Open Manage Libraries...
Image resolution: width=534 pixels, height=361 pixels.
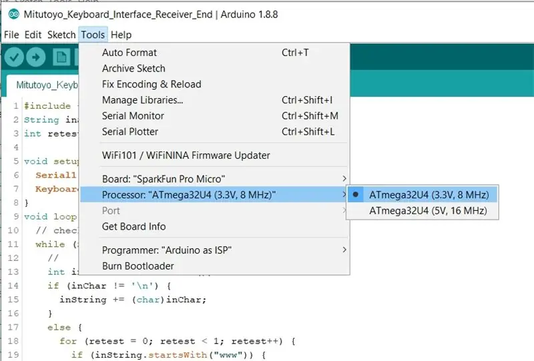[x=214, y=100]
